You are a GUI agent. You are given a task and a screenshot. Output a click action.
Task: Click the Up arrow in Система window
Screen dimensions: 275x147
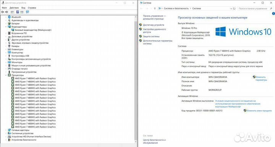tap(155, 8)
